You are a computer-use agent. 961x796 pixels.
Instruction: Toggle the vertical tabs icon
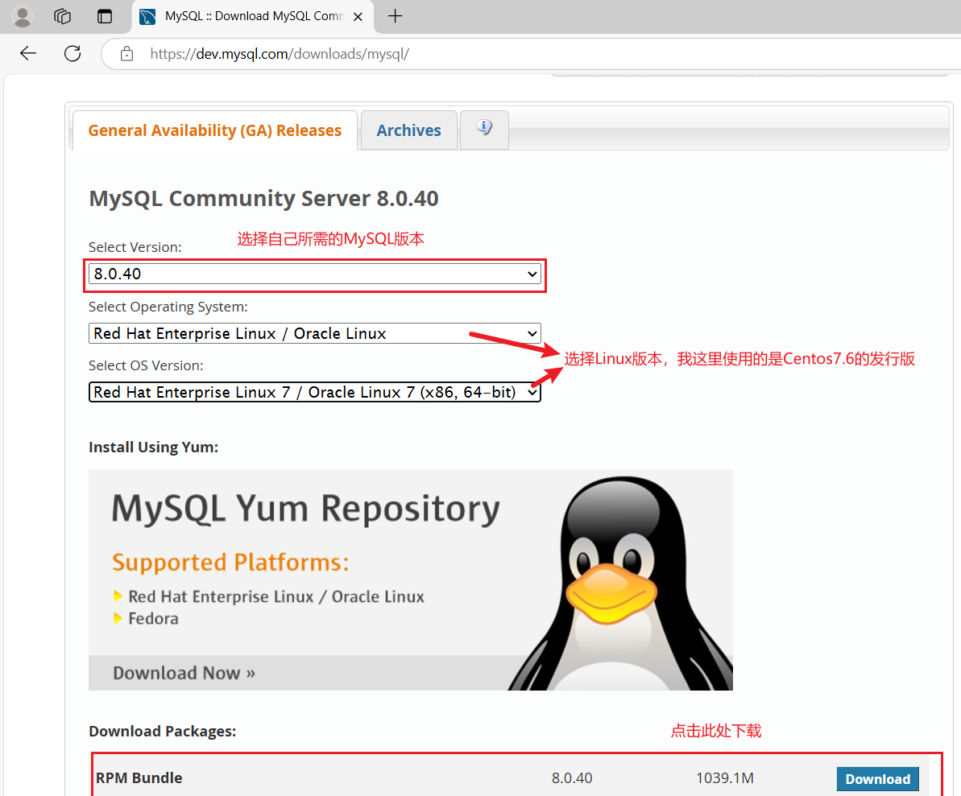coord(105,17)
